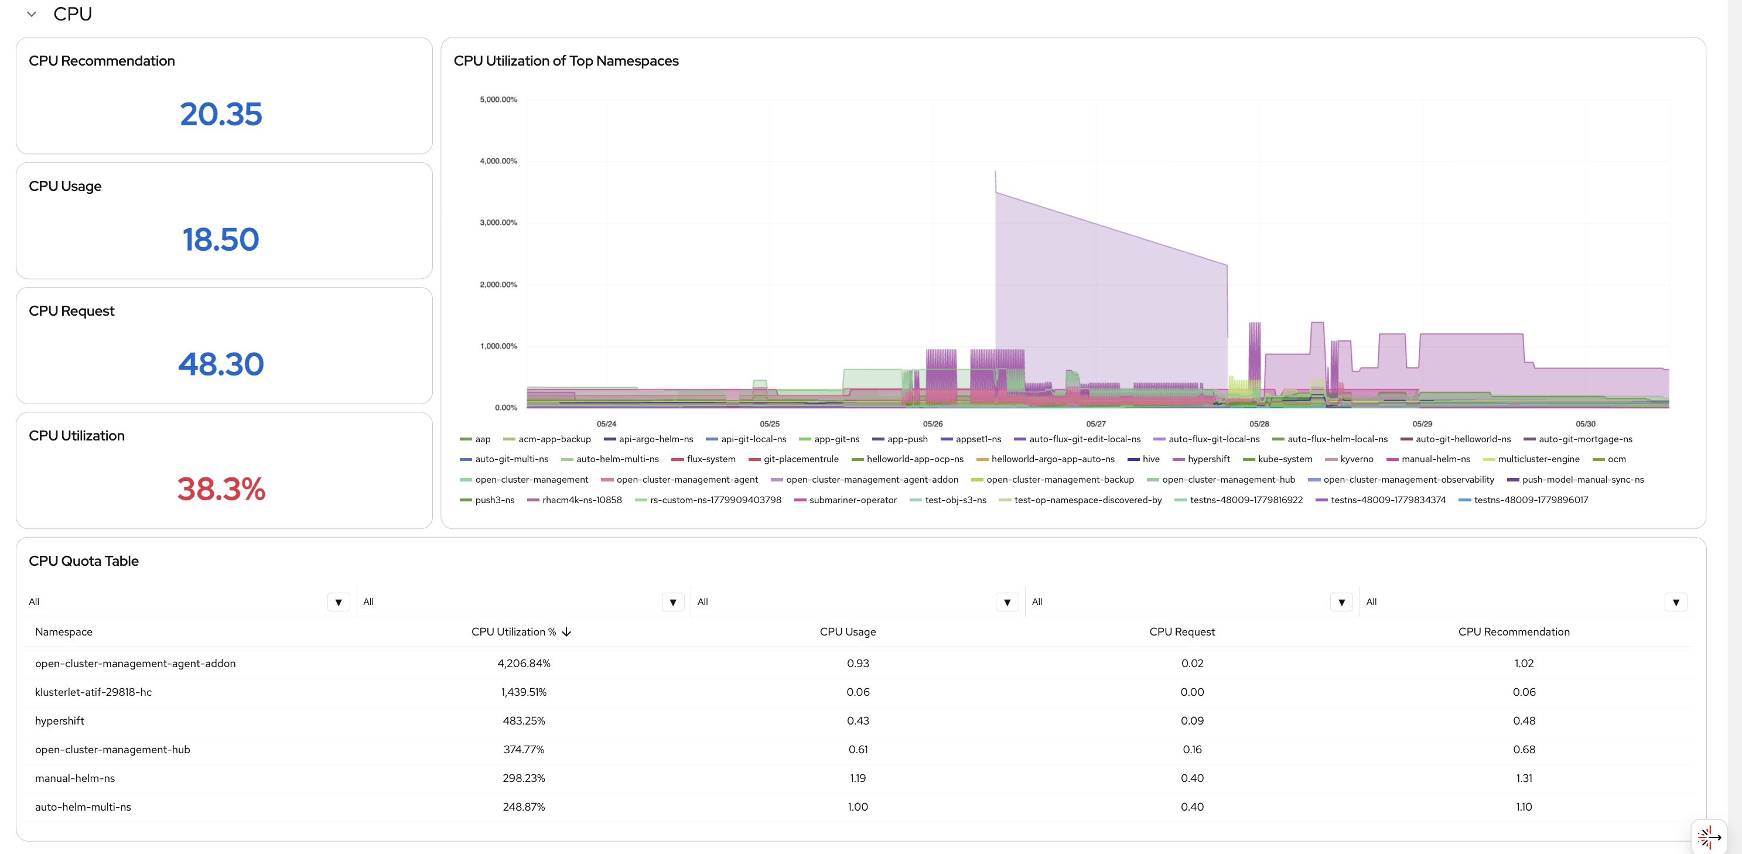The width and height of the screenshot is (1742, 854).
Task: Open the CPU Recommendation column filter dropdown
Action: tap(1676, 602)
